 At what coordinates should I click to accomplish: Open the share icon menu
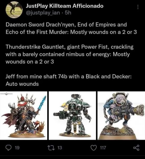[x=136, y=148]
